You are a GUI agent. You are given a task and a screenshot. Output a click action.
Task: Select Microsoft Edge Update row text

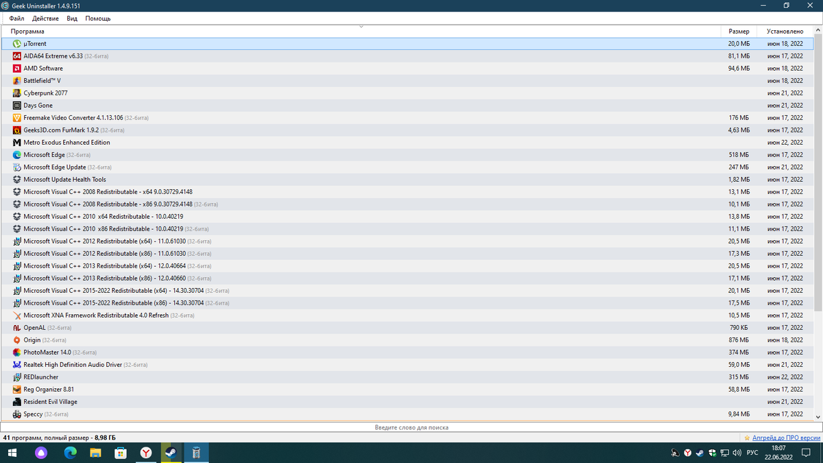[x=55, y=167]
